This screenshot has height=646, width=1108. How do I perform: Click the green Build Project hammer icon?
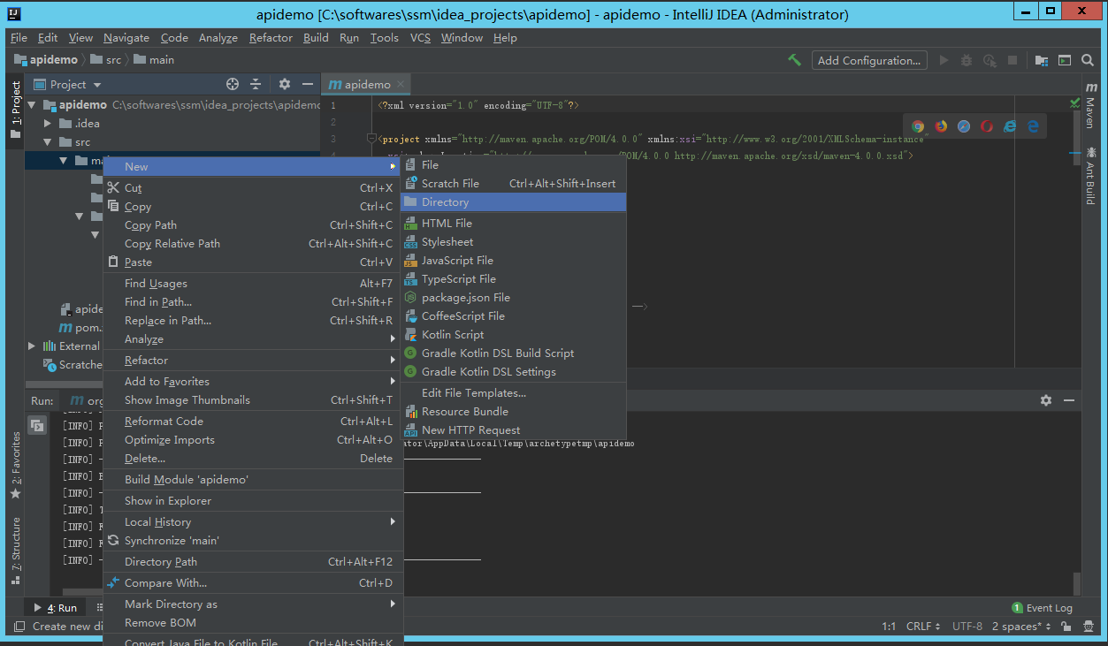(x=794, y=60)
